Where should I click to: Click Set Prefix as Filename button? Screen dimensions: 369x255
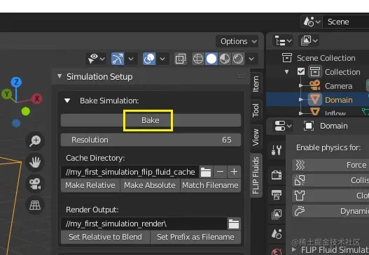tap(195, 237)
